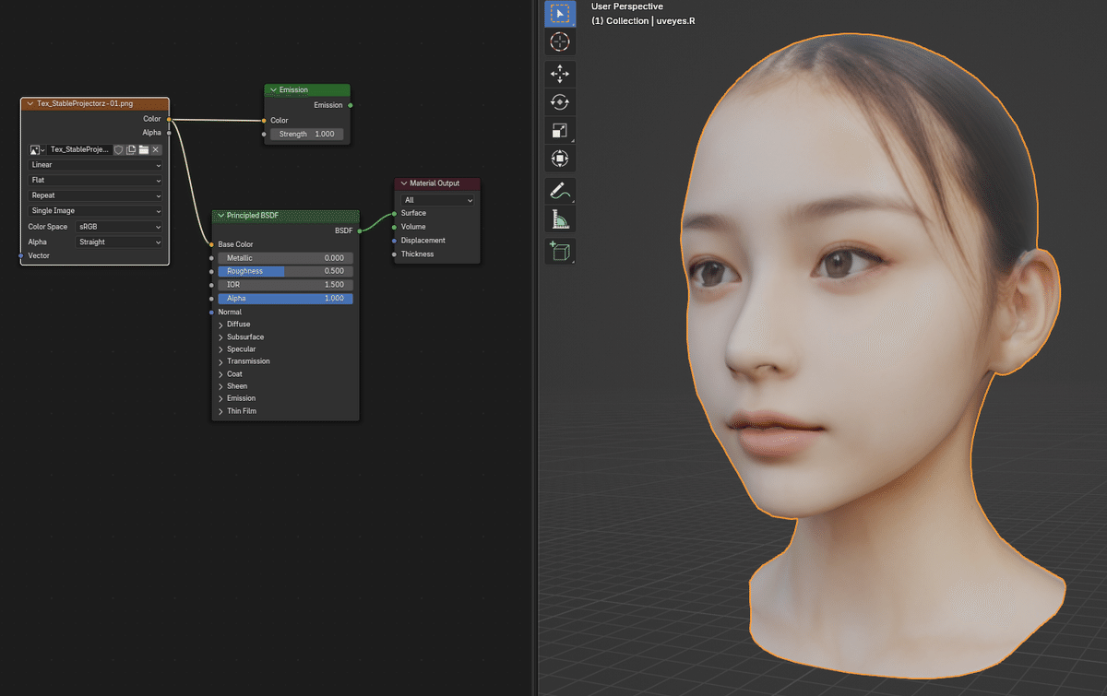Click the Tweak select tool icon

pyautogui.click(x=560, y=13)
